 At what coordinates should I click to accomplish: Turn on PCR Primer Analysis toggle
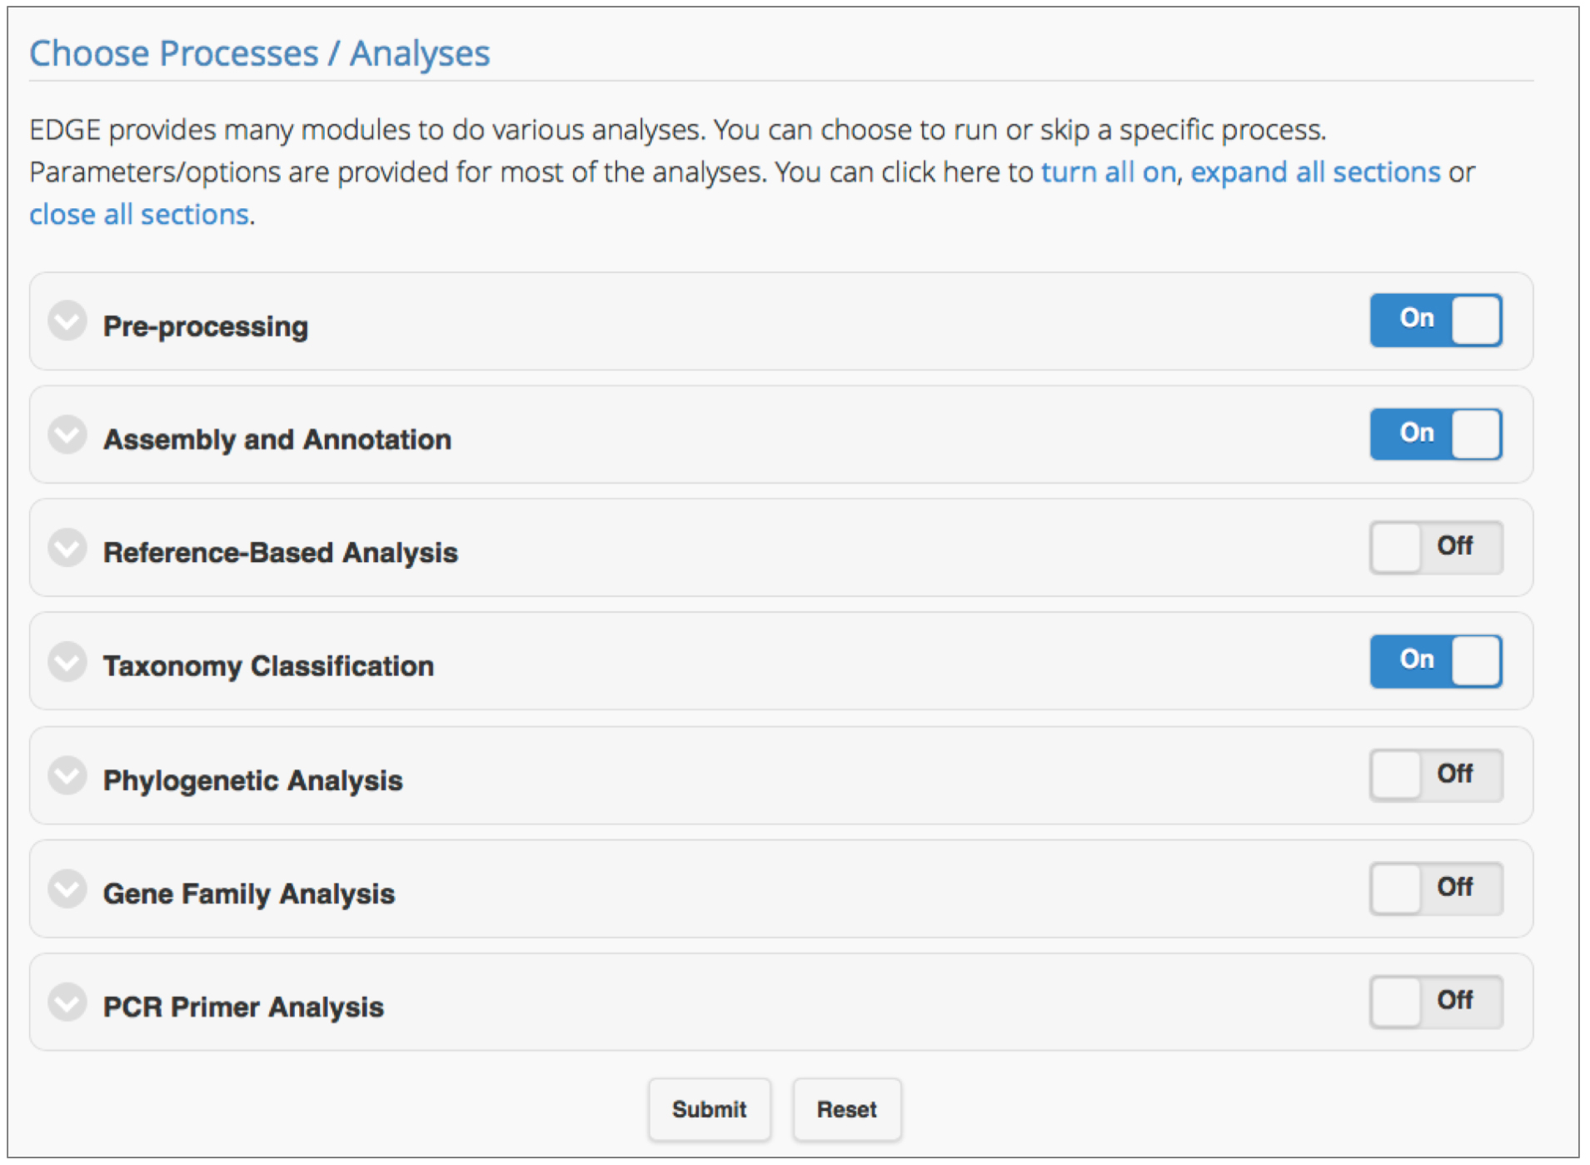tap(1436, 1002)
